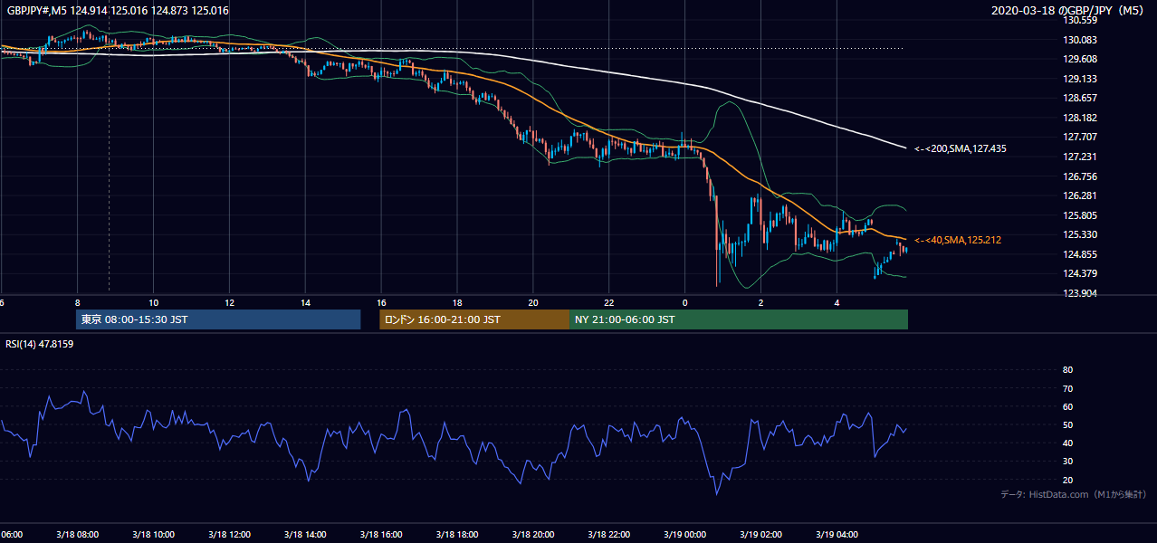This screenshot has height=543, width=1157.
Task: Click price axis value 129.133
Action: [1080, 79]
